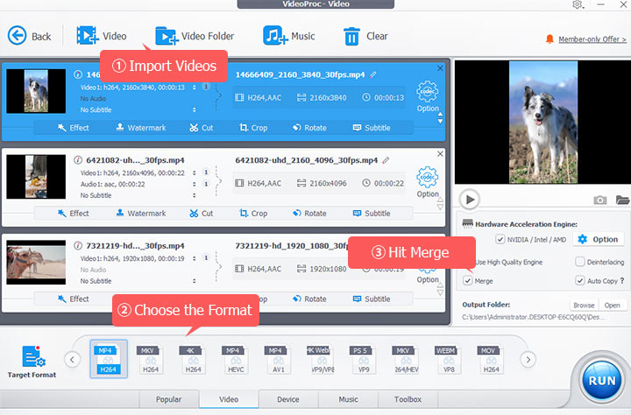
Task: Import a Video Folder
Action: pos(195,36)
